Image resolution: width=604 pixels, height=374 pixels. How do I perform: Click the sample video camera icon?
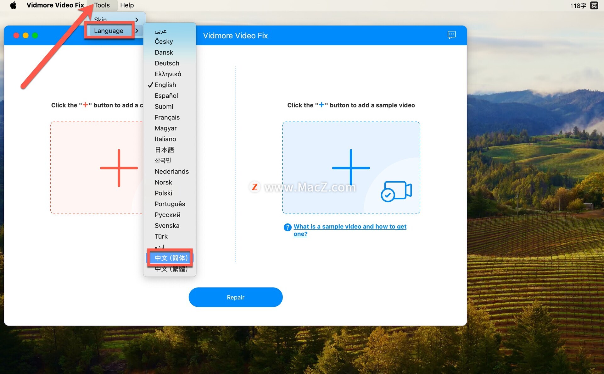(x=396, y=191)
